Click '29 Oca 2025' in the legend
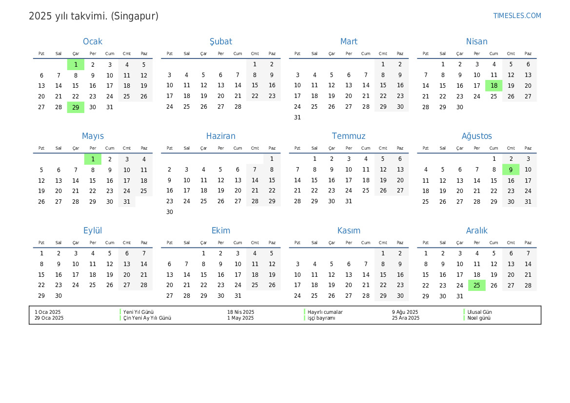The width and height of the screenshot is (570, 403). (x=49, y=318)
